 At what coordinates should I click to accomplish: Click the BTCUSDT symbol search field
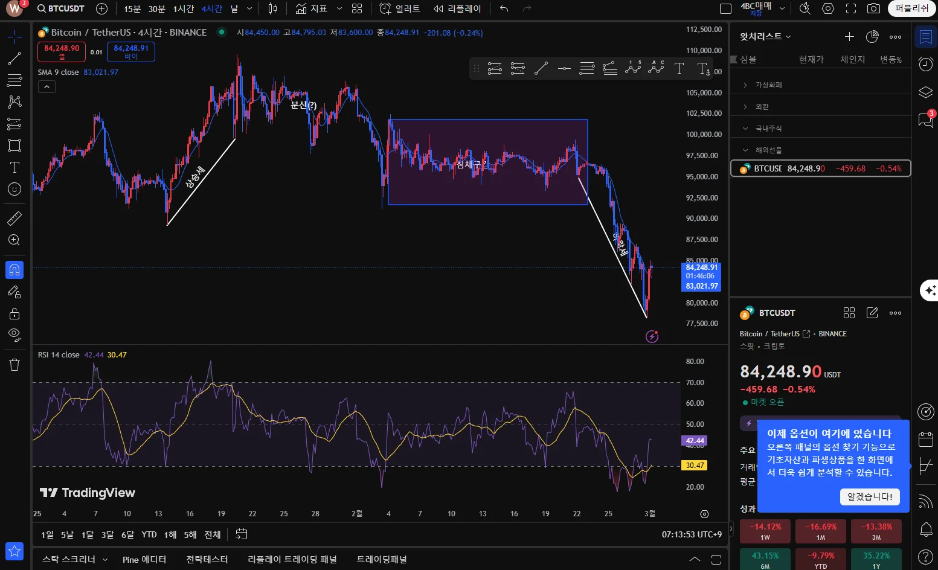click(60, 9)
